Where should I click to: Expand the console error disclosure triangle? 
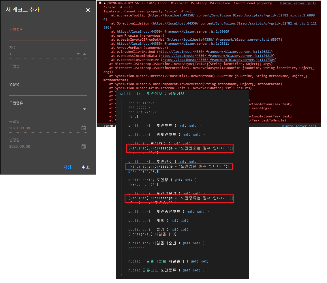pyautogui.click(x=104, y=3)
